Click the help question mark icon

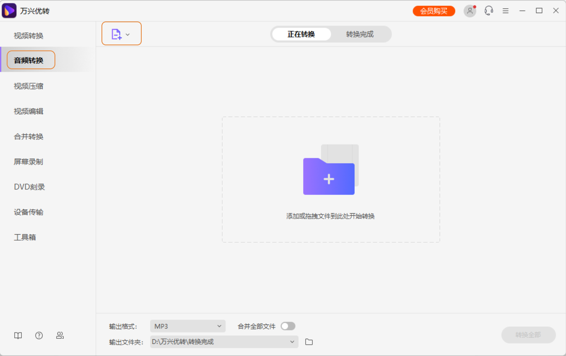point(39,335)
